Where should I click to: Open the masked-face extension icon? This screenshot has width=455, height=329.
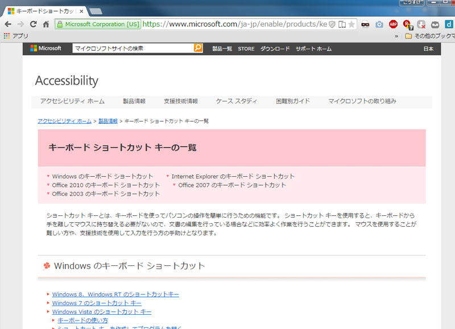coord(365,24)
